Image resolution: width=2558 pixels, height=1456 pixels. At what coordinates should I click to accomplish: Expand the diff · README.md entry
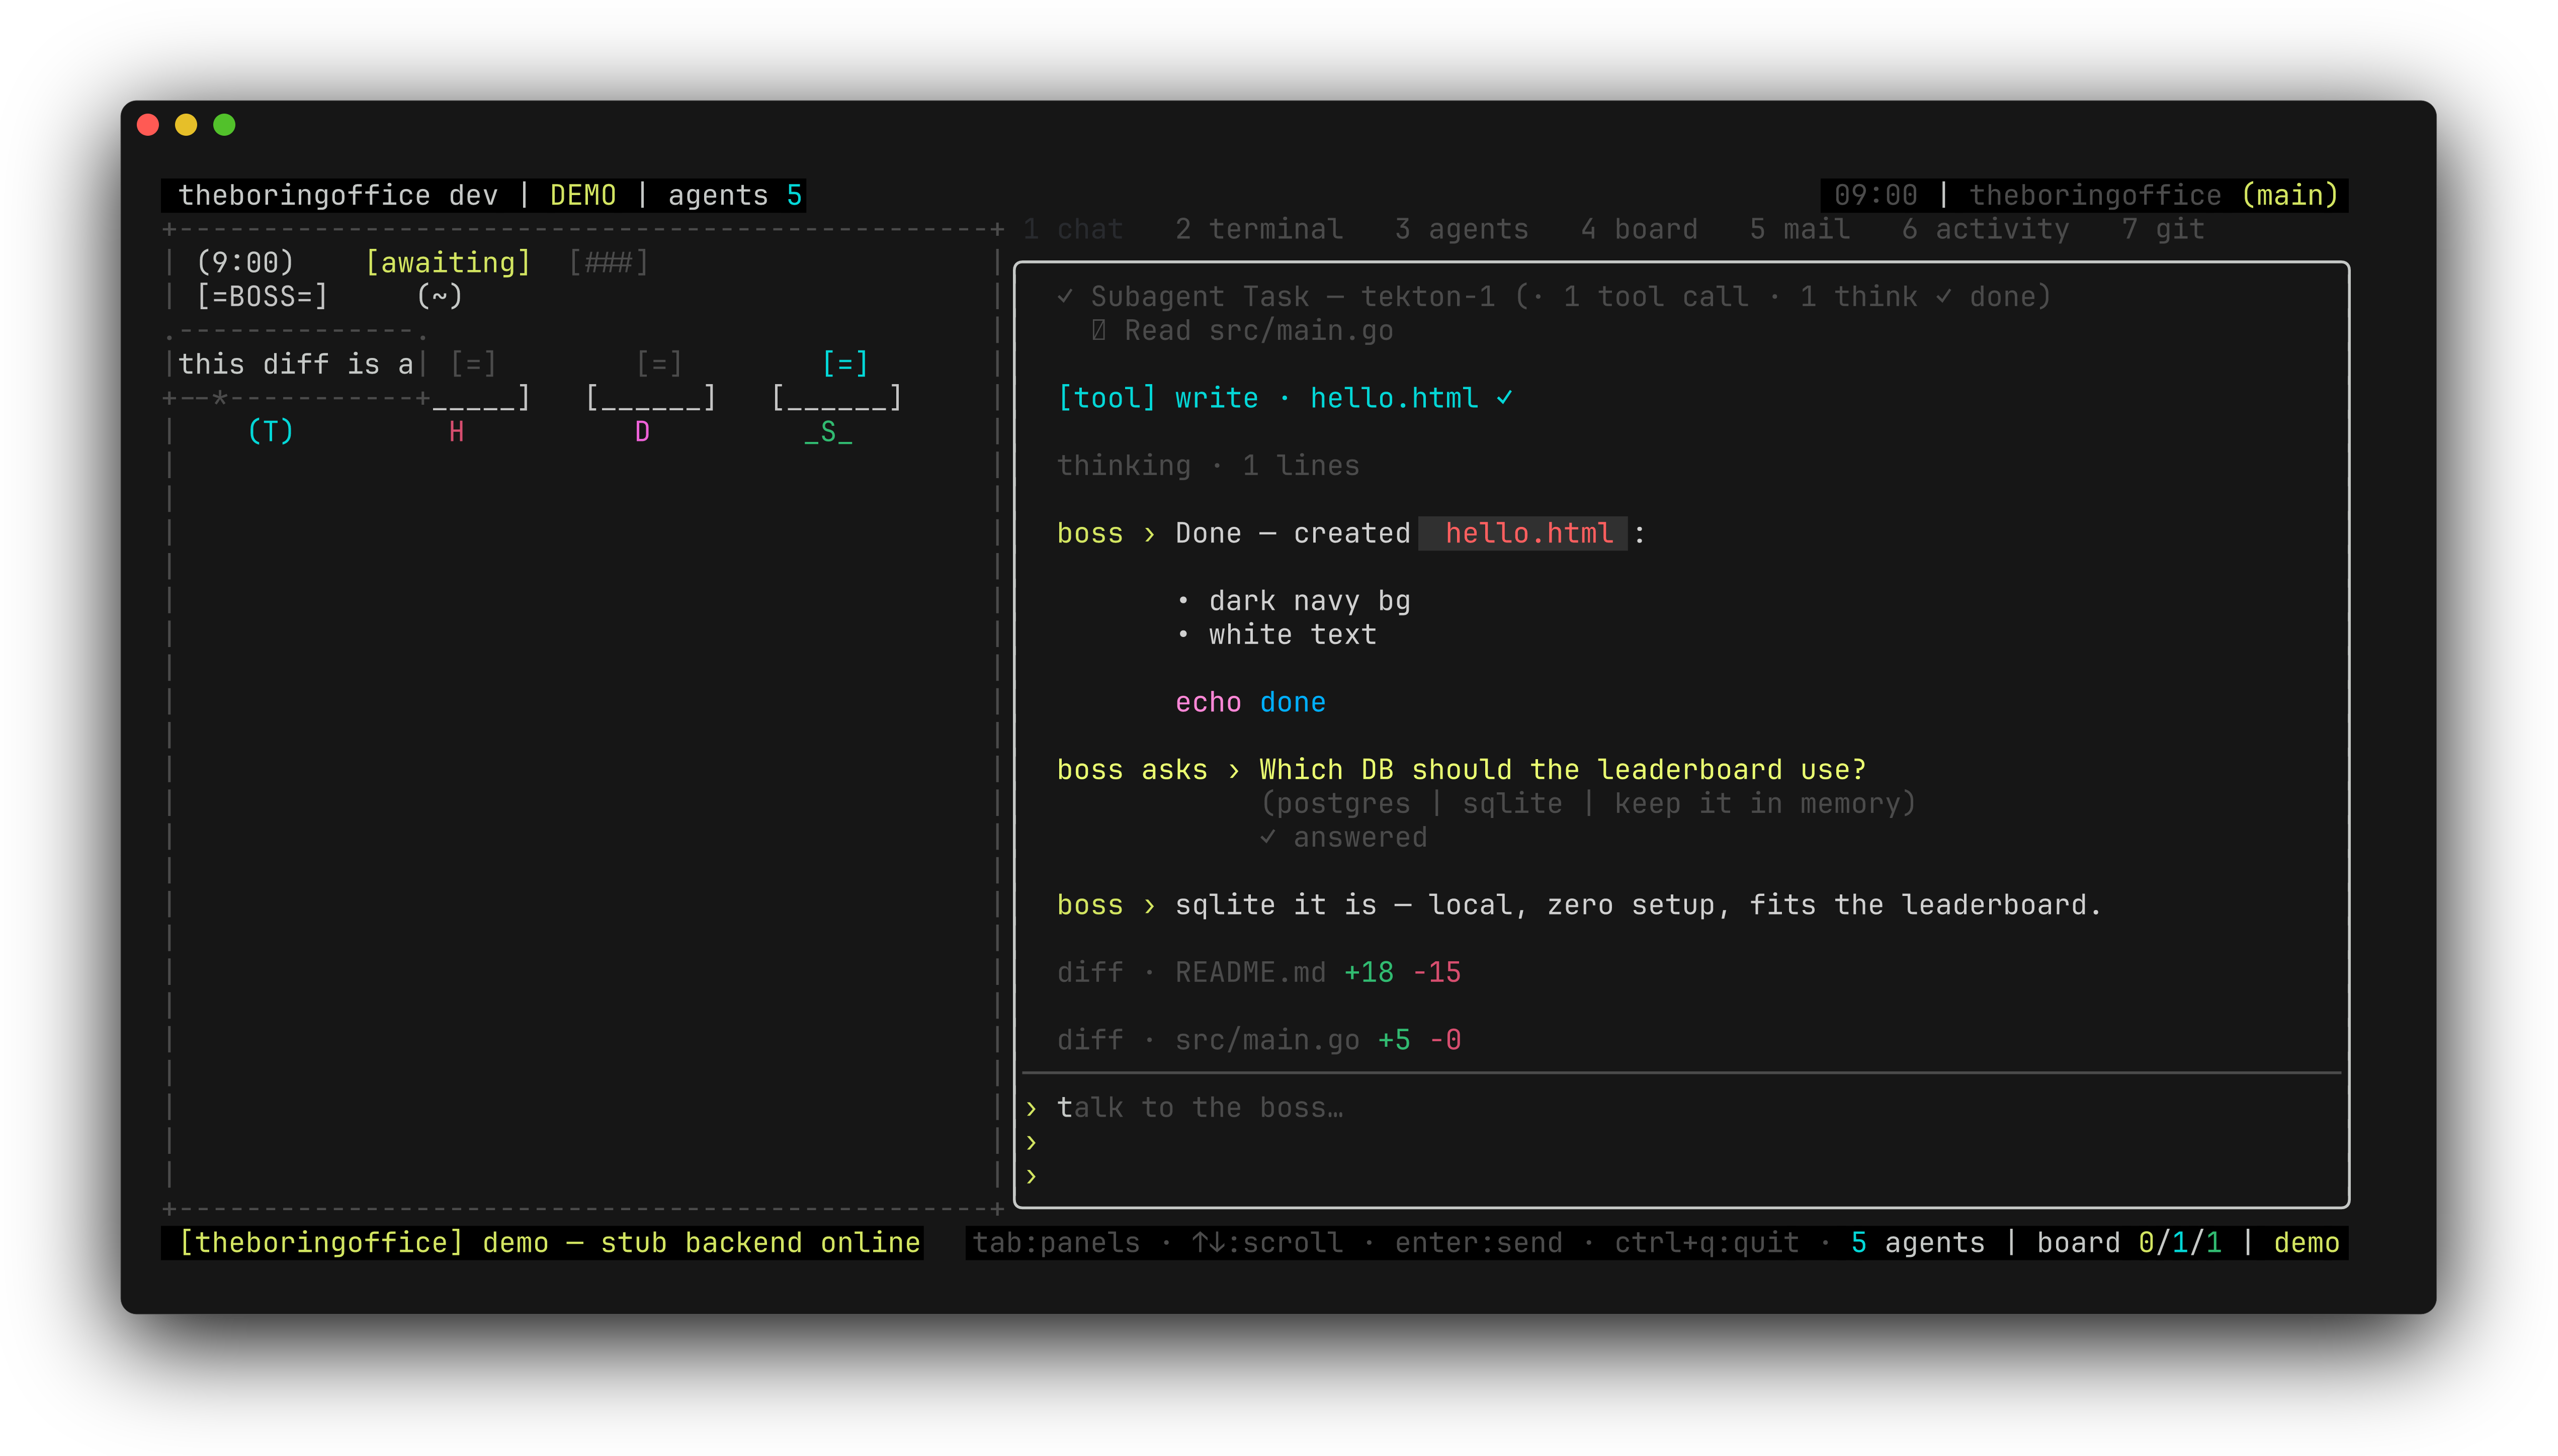1258,972
